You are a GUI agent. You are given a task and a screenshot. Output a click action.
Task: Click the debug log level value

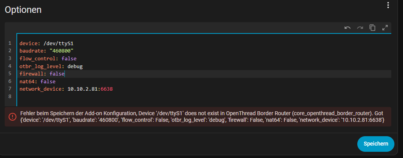pyautogui.click(x=75, y=67)
